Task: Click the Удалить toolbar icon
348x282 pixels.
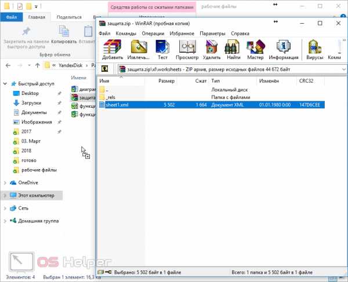Action: click(212, 50)
